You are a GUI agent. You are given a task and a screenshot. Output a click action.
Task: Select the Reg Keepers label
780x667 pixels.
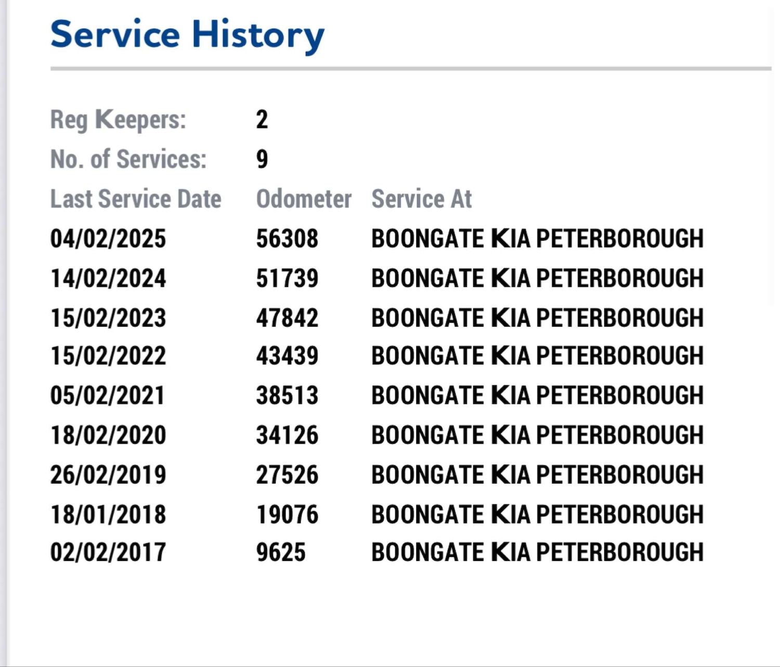[118, 120]
